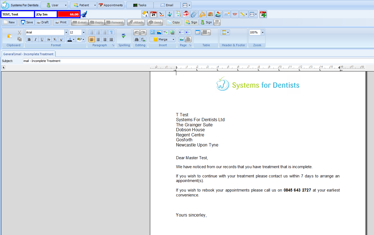Click the binoculars find icon
The width and height of the screenshot is (374, 235).
pyautogui.click(x=137, y=39)
